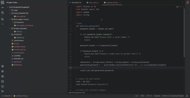Click the result_var.set(generated_password) line
The image size is (190, 98).
tap(97, 71)
